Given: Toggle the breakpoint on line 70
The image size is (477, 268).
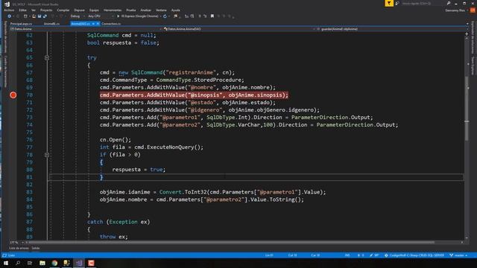Looking at the screenshot, I should [x=13, y=95].
